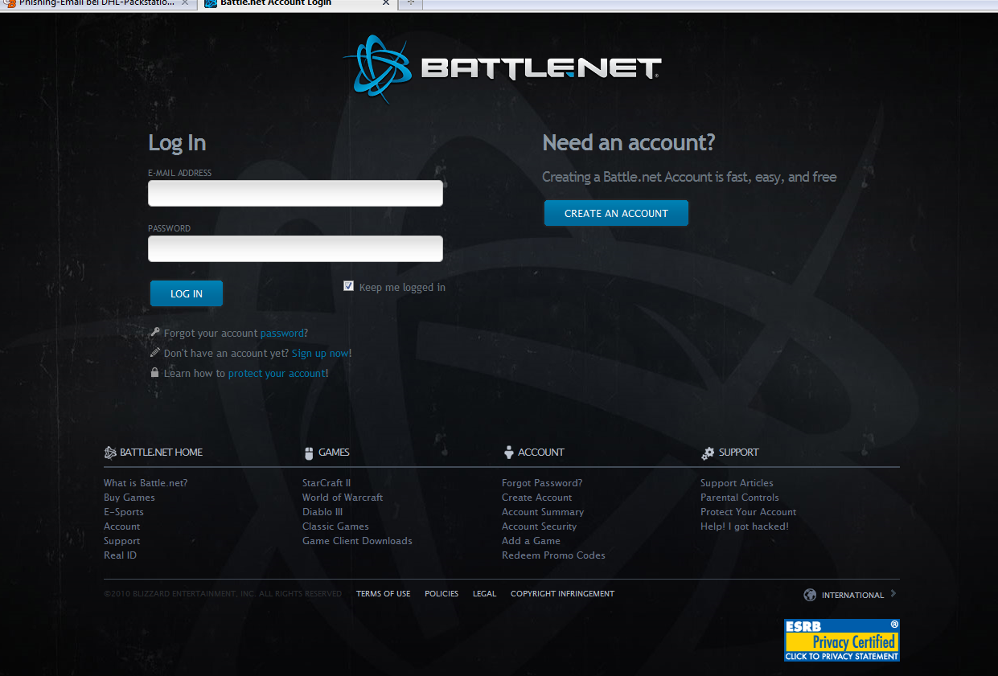The height and width of the screenshot is (676, 998).
Task: Open the World of Warcraft link
Action: [343, 498]
